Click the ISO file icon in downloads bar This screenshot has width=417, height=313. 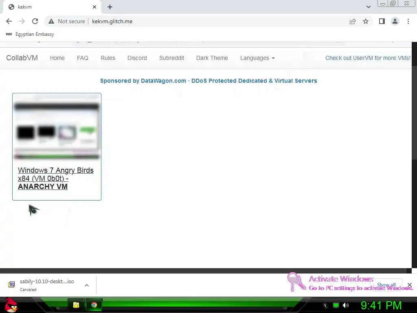11,284
